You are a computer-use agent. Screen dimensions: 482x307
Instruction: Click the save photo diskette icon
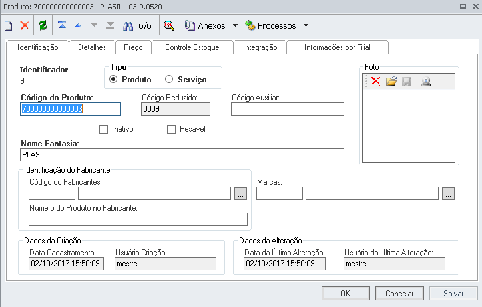[x=407, y=82]
